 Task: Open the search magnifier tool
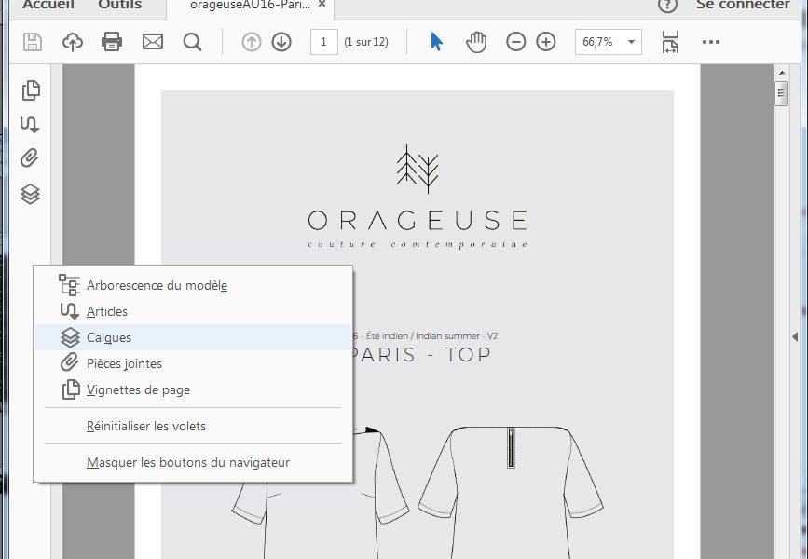click(192, 42)
